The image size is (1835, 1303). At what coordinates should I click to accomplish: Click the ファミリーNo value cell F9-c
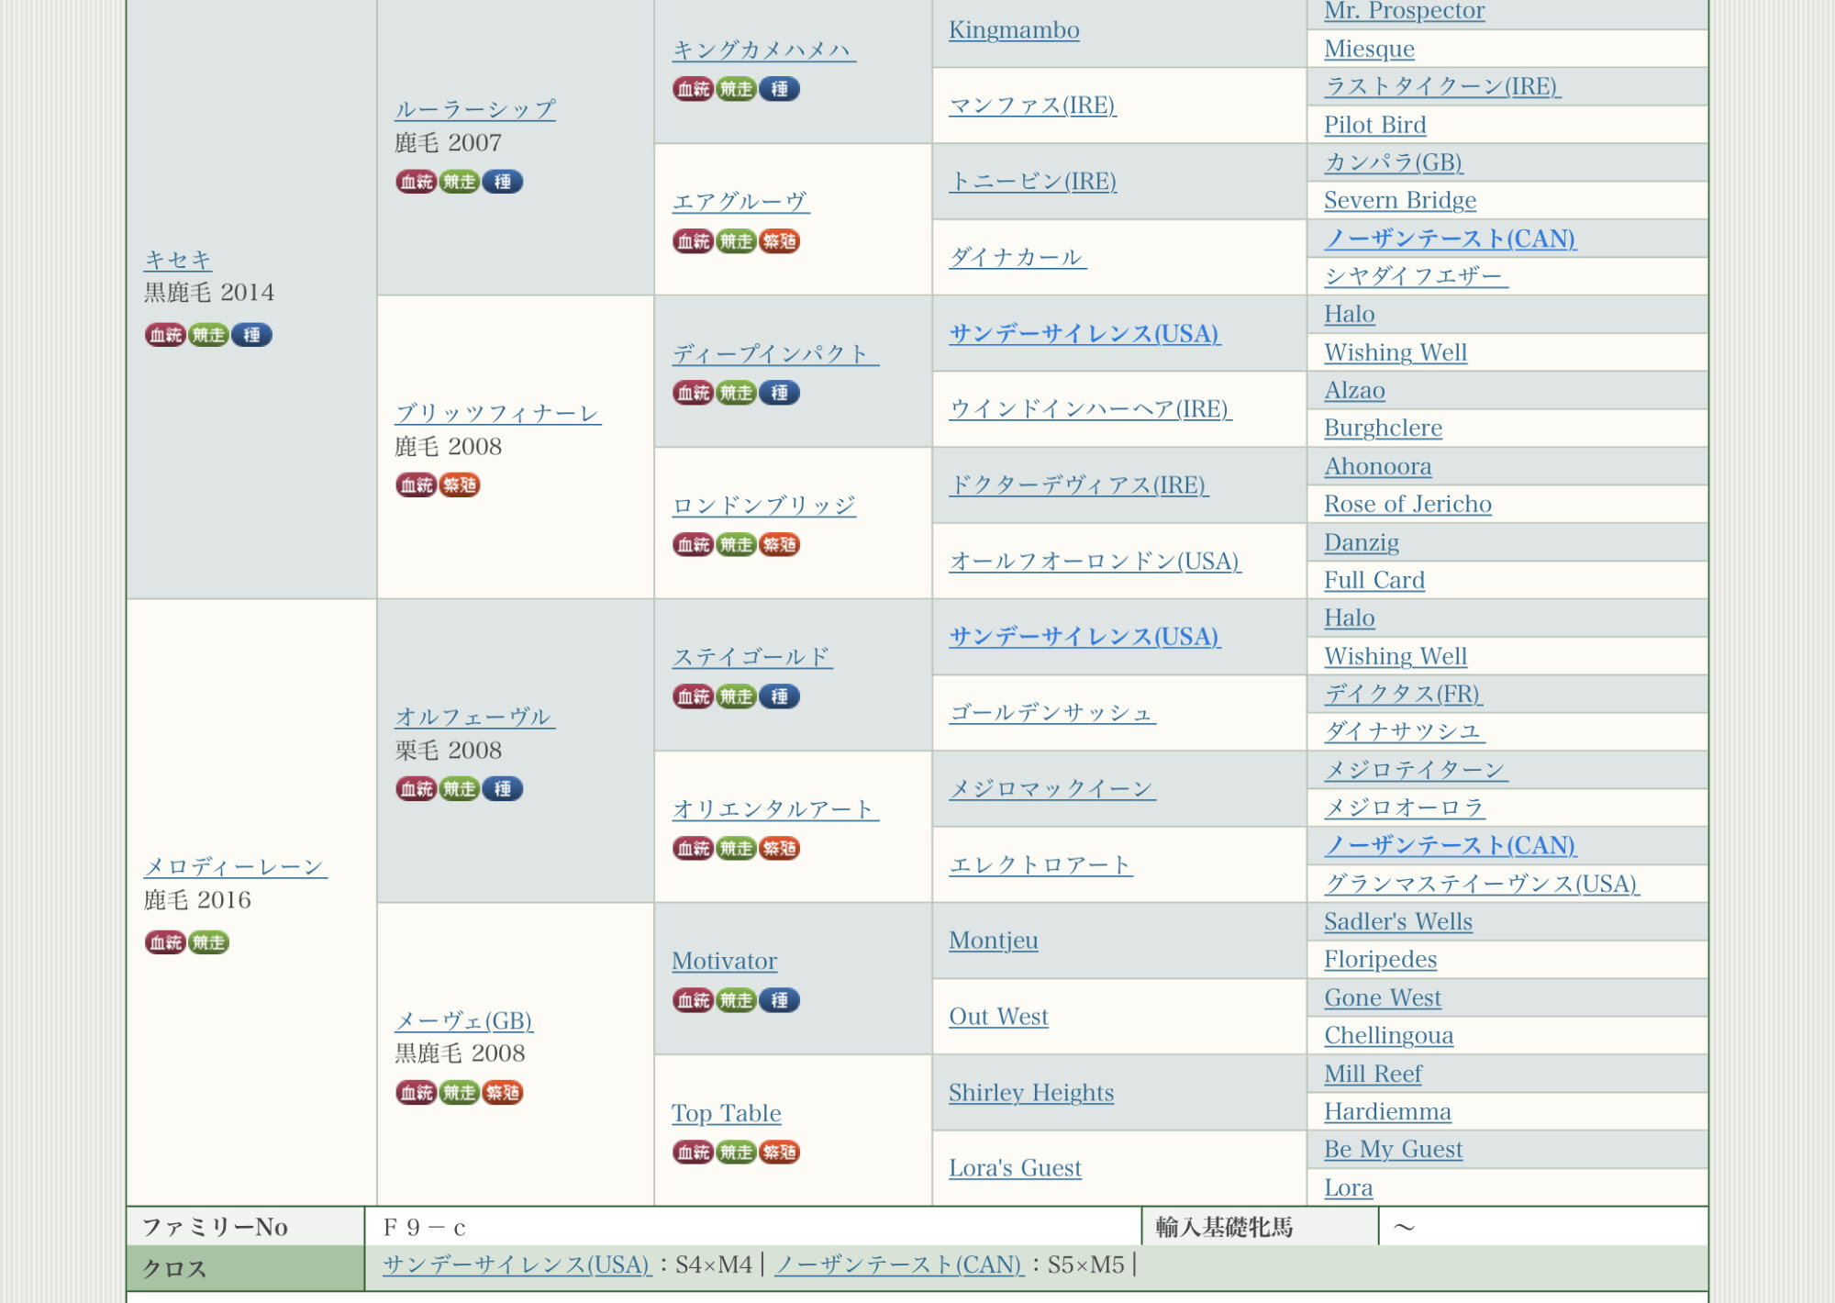pyautogui.click(x=425, y=1227)
